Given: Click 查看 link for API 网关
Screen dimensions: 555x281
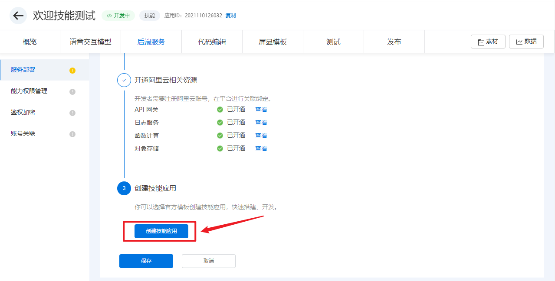Looking at the screenshot, I should (261, 110).
